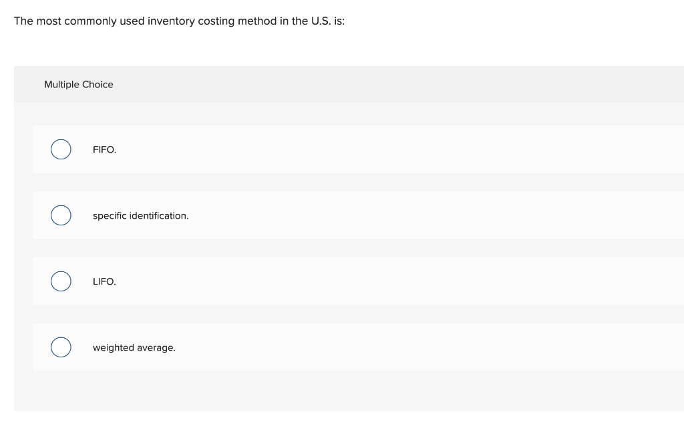Screen dimensions: 684x440
Task: Click the FIFO answer text
Action: pos(104,149)
